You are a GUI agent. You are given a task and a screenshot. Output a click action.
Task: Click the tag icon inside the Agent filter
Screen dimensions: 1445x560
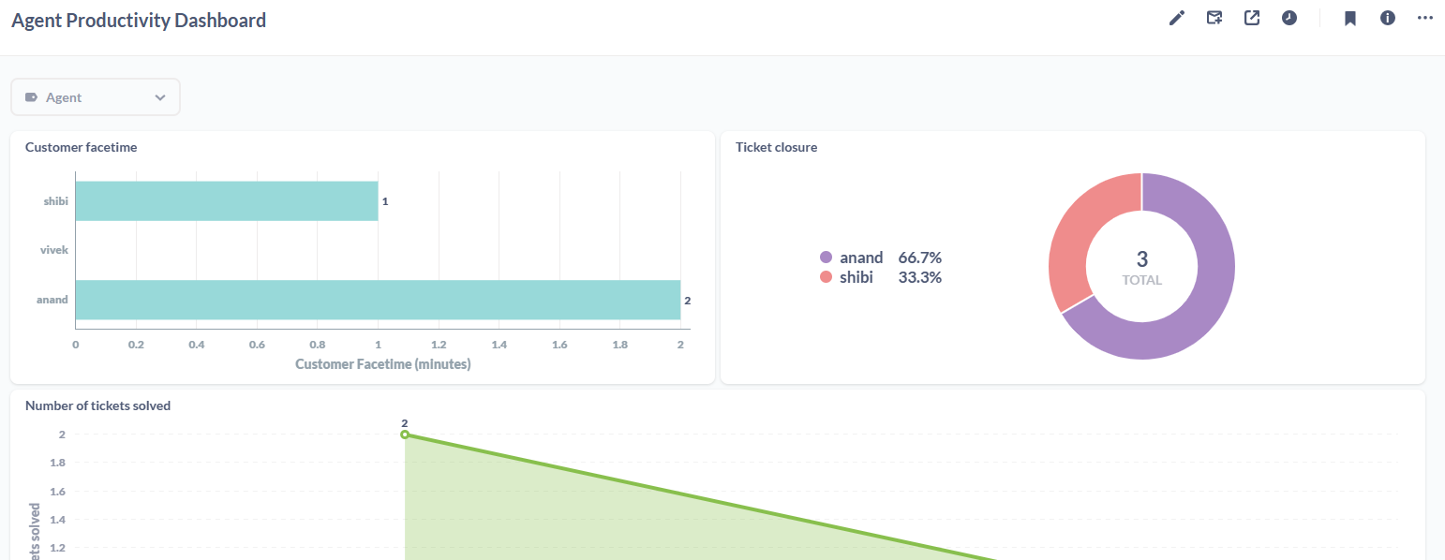coord(31,96)
